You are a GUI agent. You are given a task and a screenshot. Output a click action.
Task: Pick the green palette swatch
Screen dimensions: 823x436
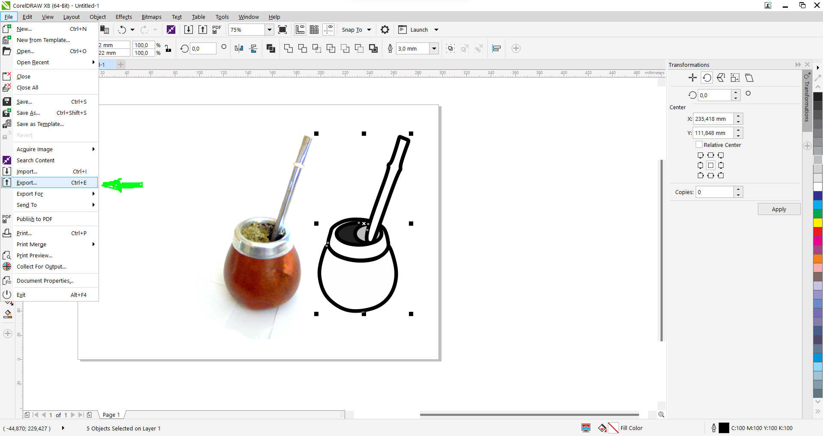point(818,213)
